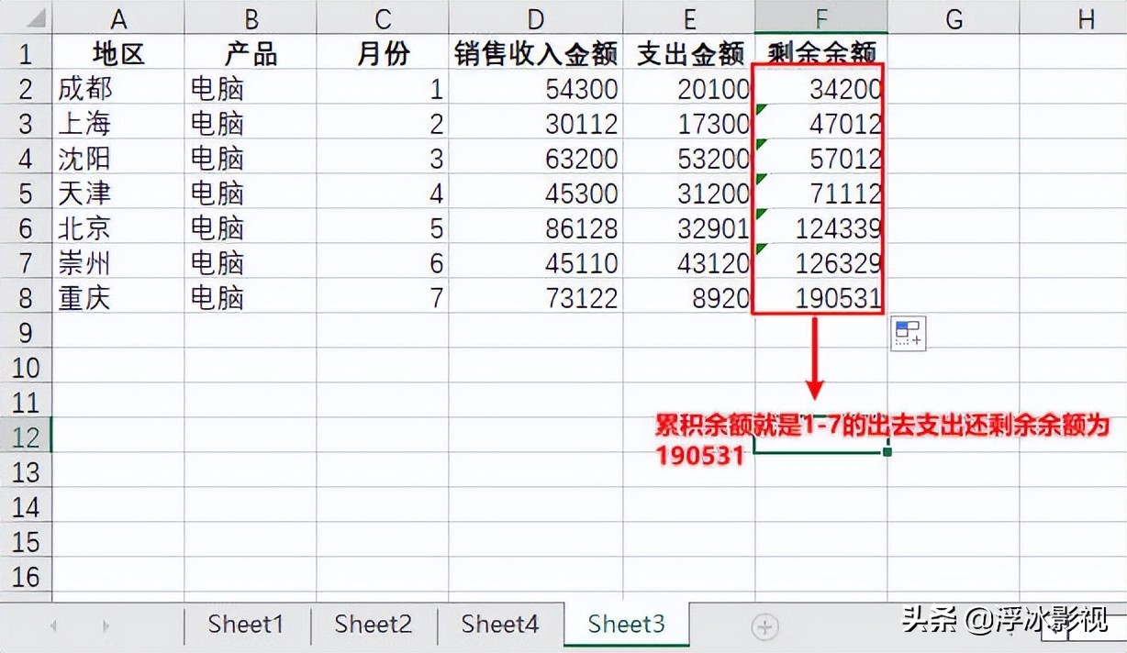This screenshot has height=653, width=1127.
Task: Select cell containing 崇州
Action: point(118,263)
